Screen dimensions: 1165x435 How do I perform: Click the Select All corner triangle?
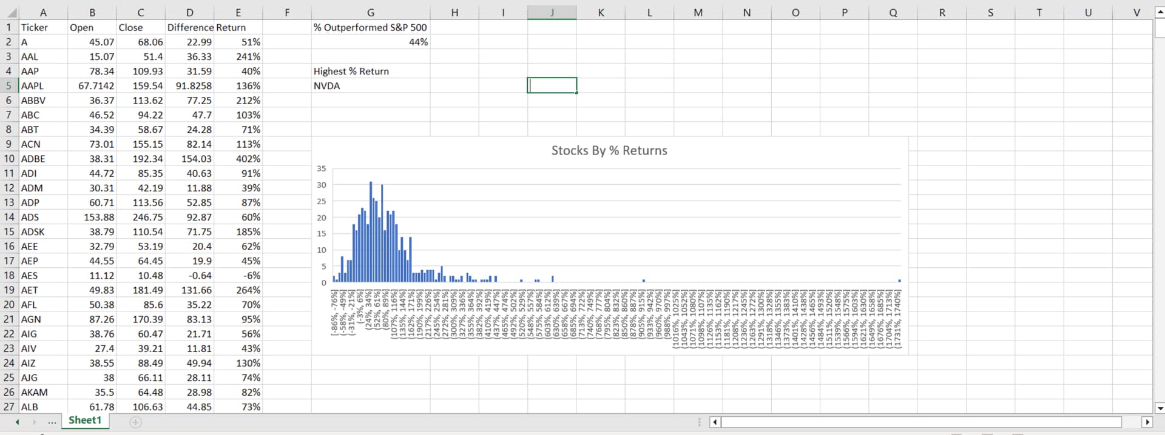(12, 13)
